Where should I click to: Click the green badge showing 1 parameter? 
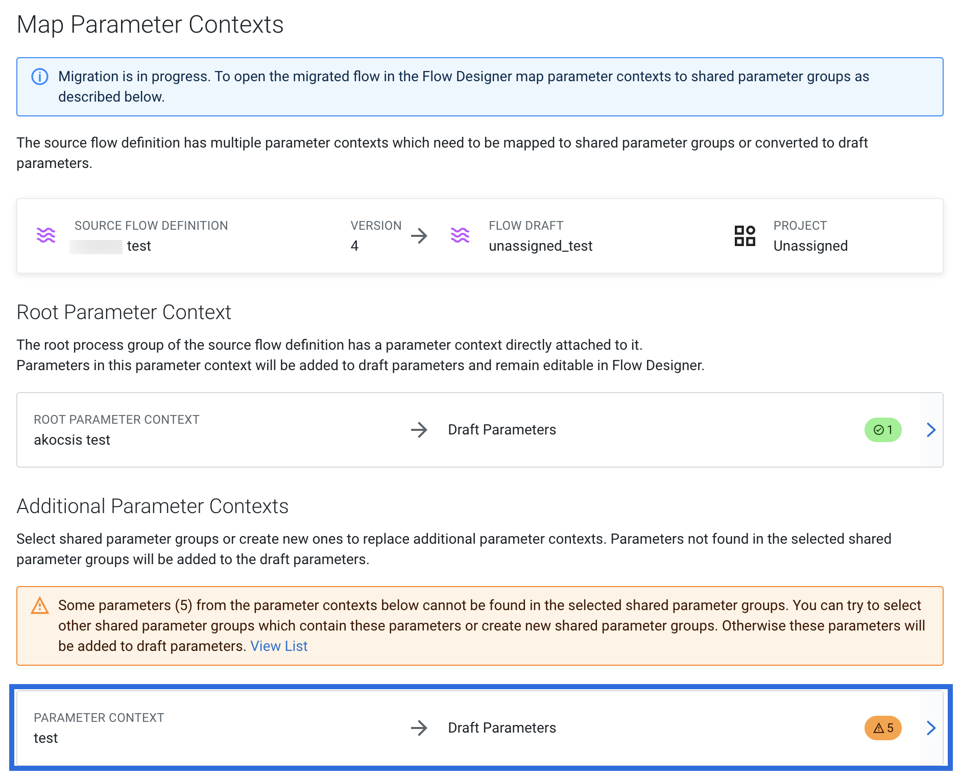pos(883,430)
